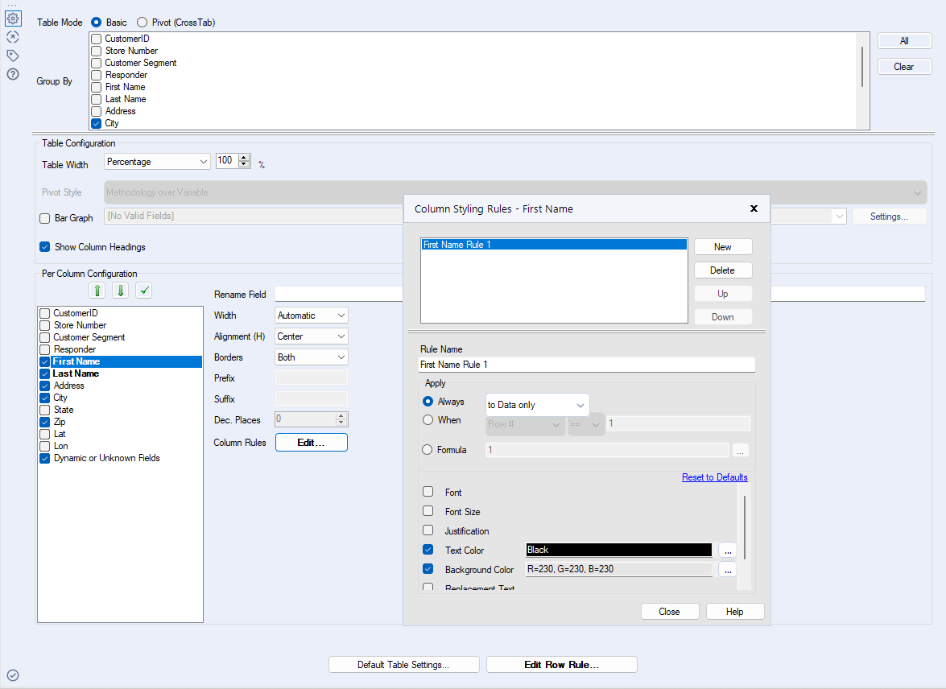Open the annotation tag icon in sidebar
This screenshot has height=689, width=946.
13,56
